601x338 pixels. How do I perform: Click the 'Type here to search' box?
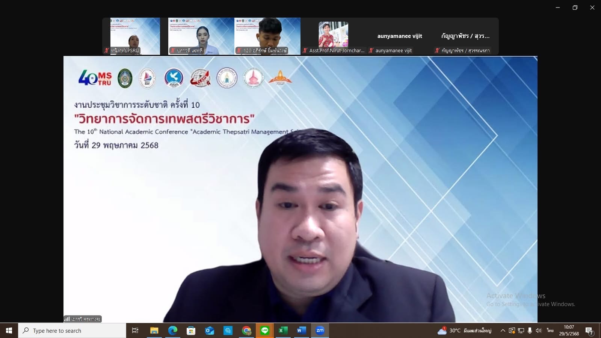[72, 330]
